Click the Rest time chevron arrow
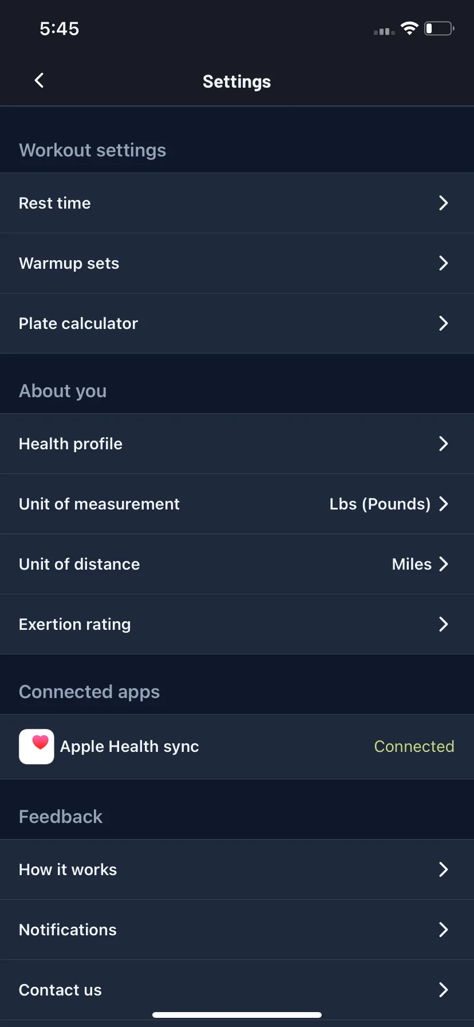Screen dimensions: 474x1027 (x=443, y=203)
